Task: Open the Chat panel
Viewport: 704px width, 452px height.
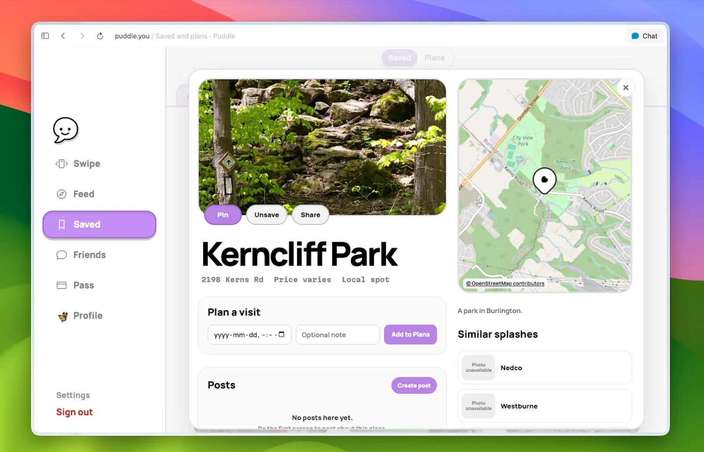Action: (x=644, y=36)
